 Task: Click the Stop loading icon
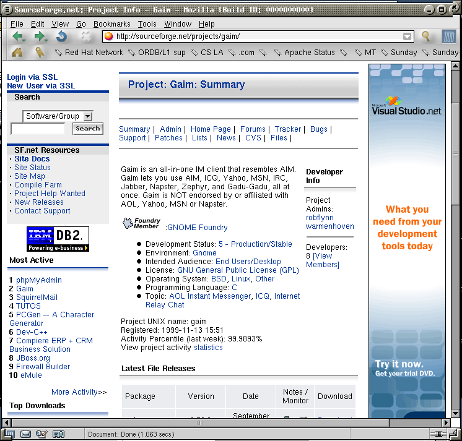tap(86, 36)
